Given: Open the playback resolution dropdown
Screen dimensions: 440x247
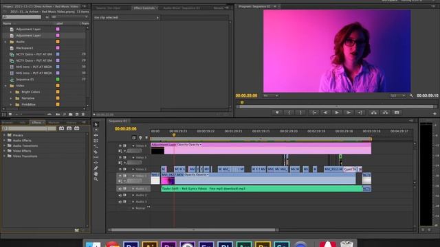Looking at the screenshot, I should coord(397,96).
